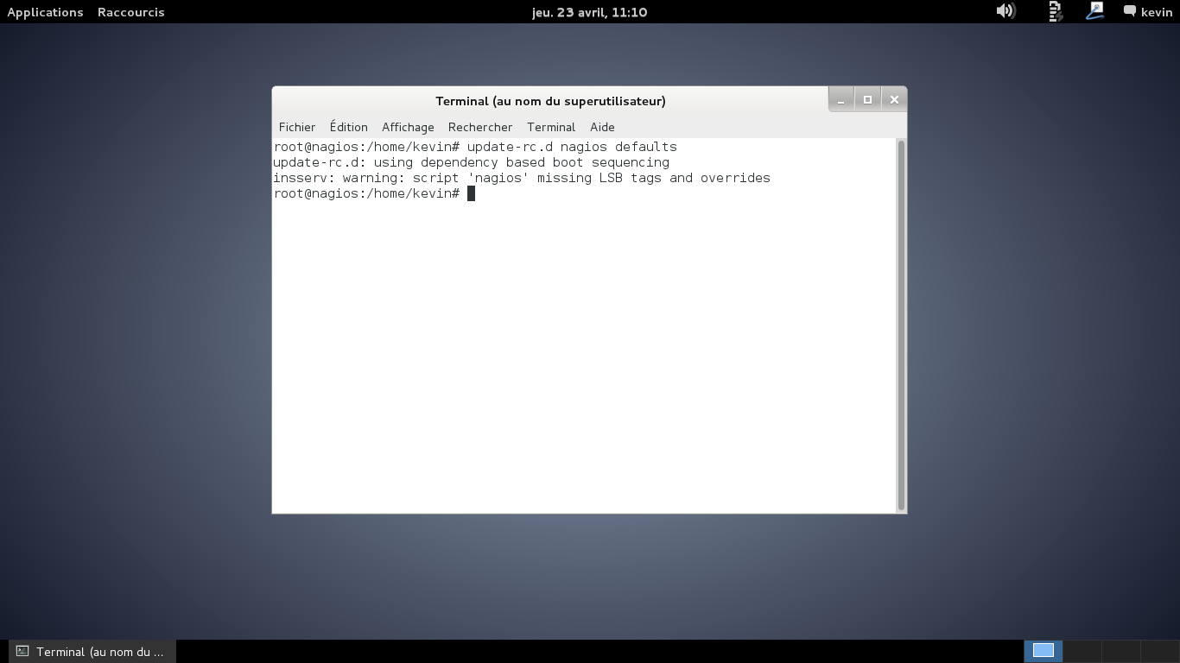
Task: Minimize the terminal window
Action: [841, 100]
